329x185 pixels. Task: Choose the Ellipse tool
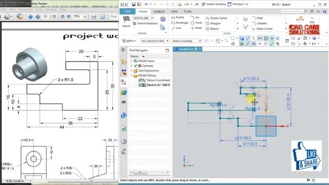212,29
